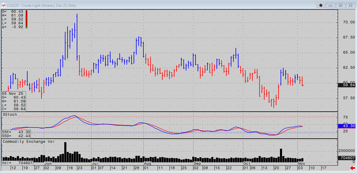Viewport: 357px width, 173px height.
Task: Click the SSK= 43.30 readout
Action: point(16,132)
